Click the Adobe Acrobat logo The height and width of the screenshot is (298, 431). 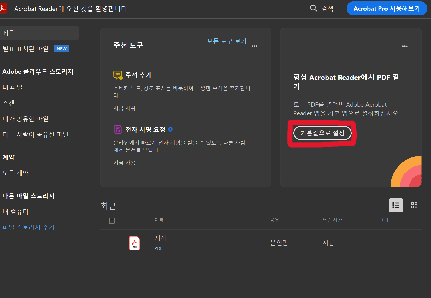point(4,8)
